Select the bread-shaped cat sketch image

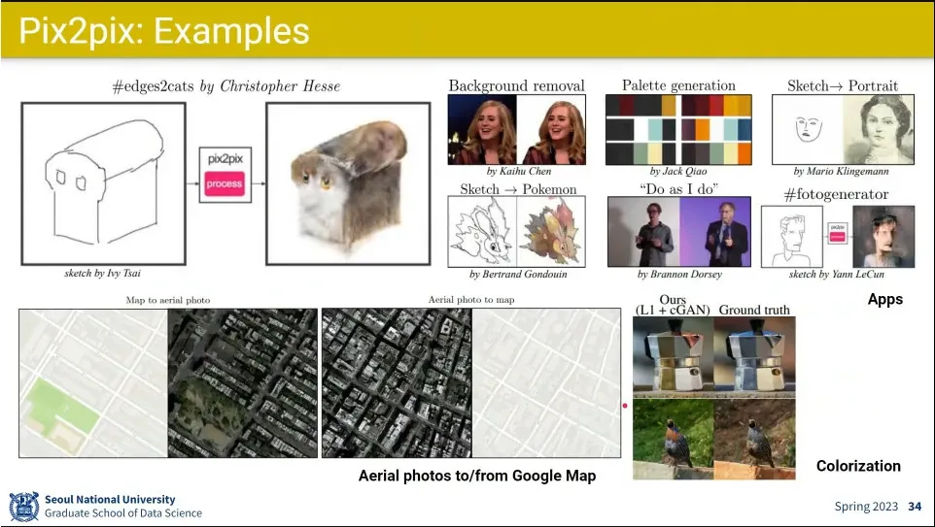(104, 183)
